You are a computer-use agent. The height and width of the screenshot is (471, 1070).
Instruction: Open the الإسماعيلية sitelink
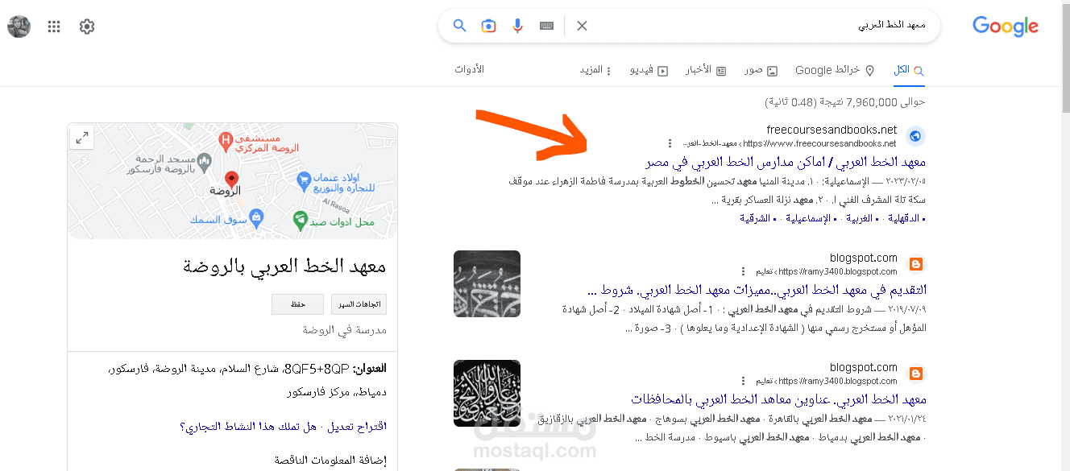point(807,218)
